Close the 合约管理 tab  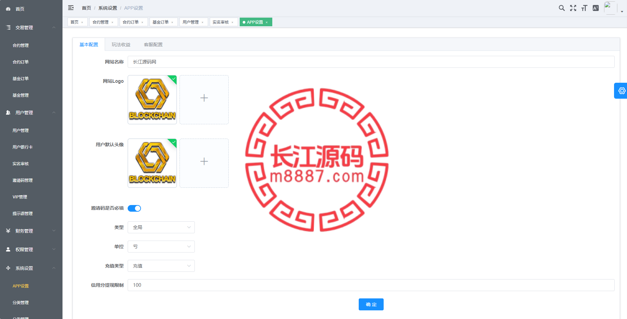coord(112,22)
